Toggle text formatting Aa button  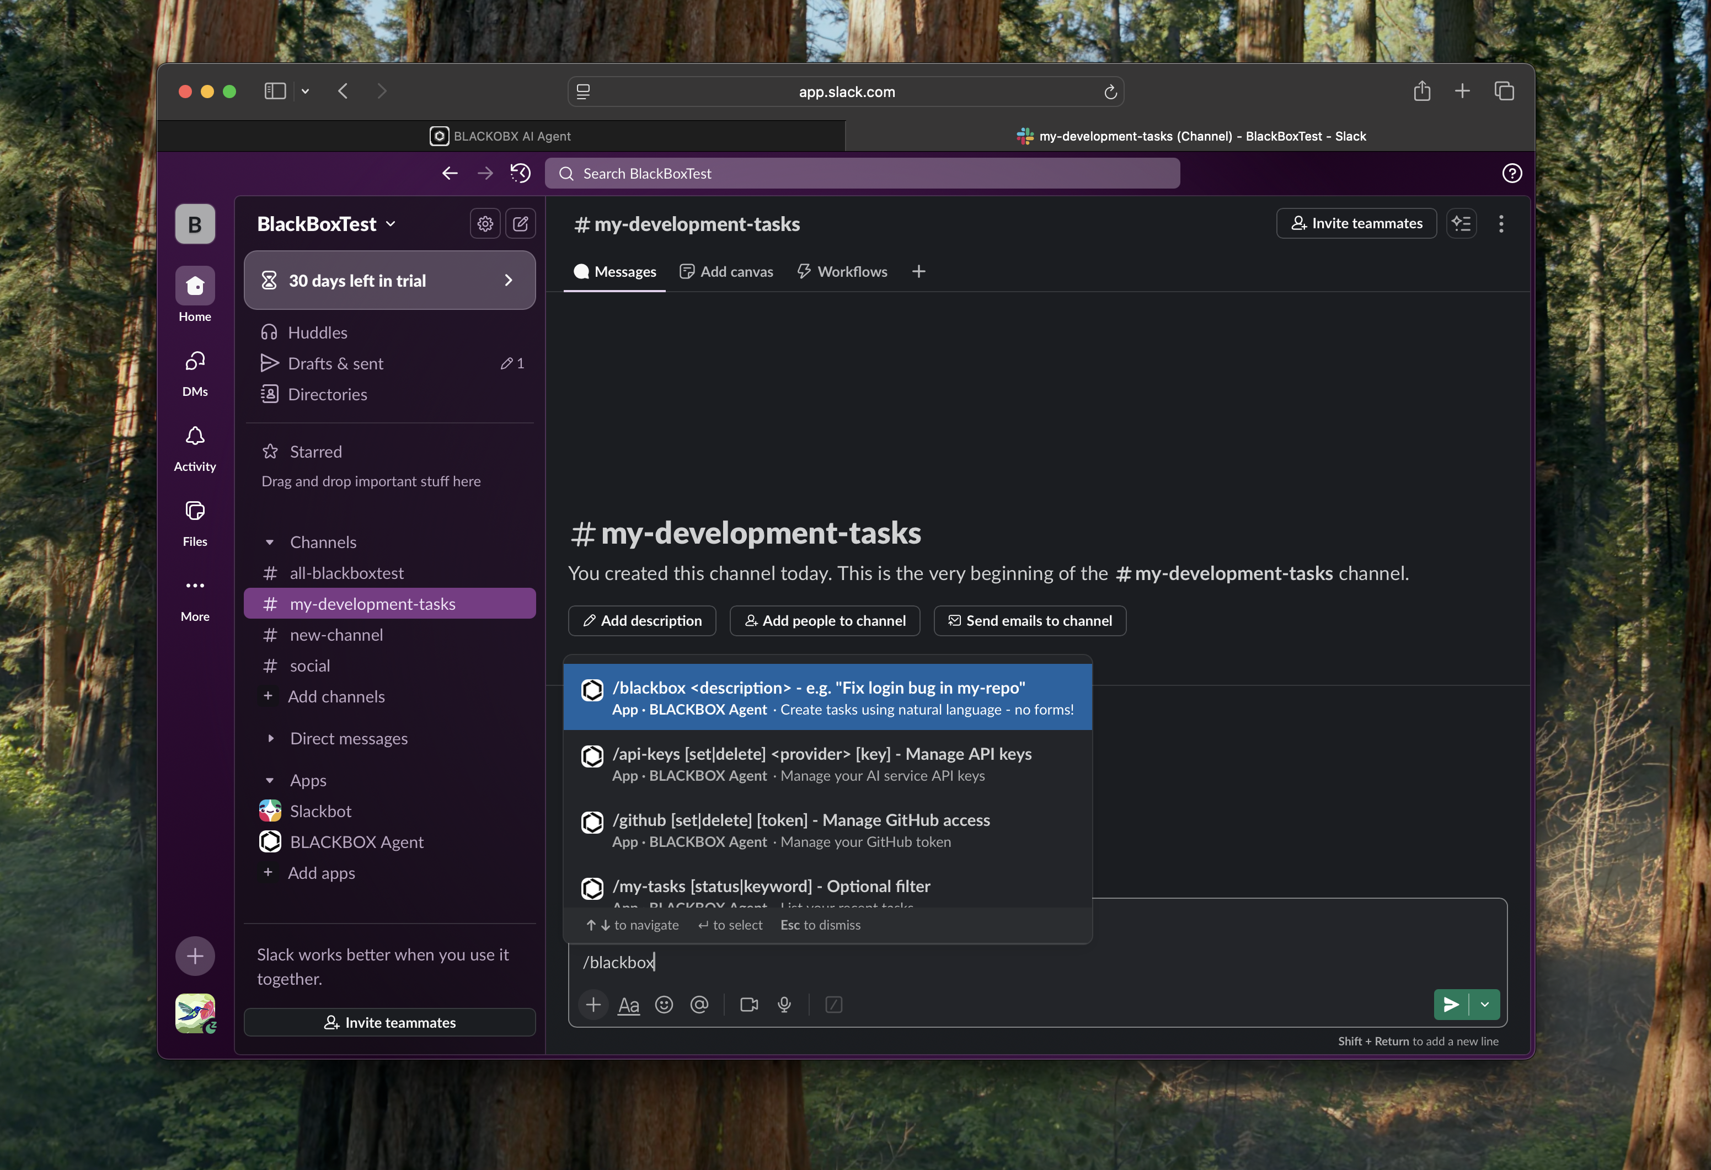point(628,1005)
